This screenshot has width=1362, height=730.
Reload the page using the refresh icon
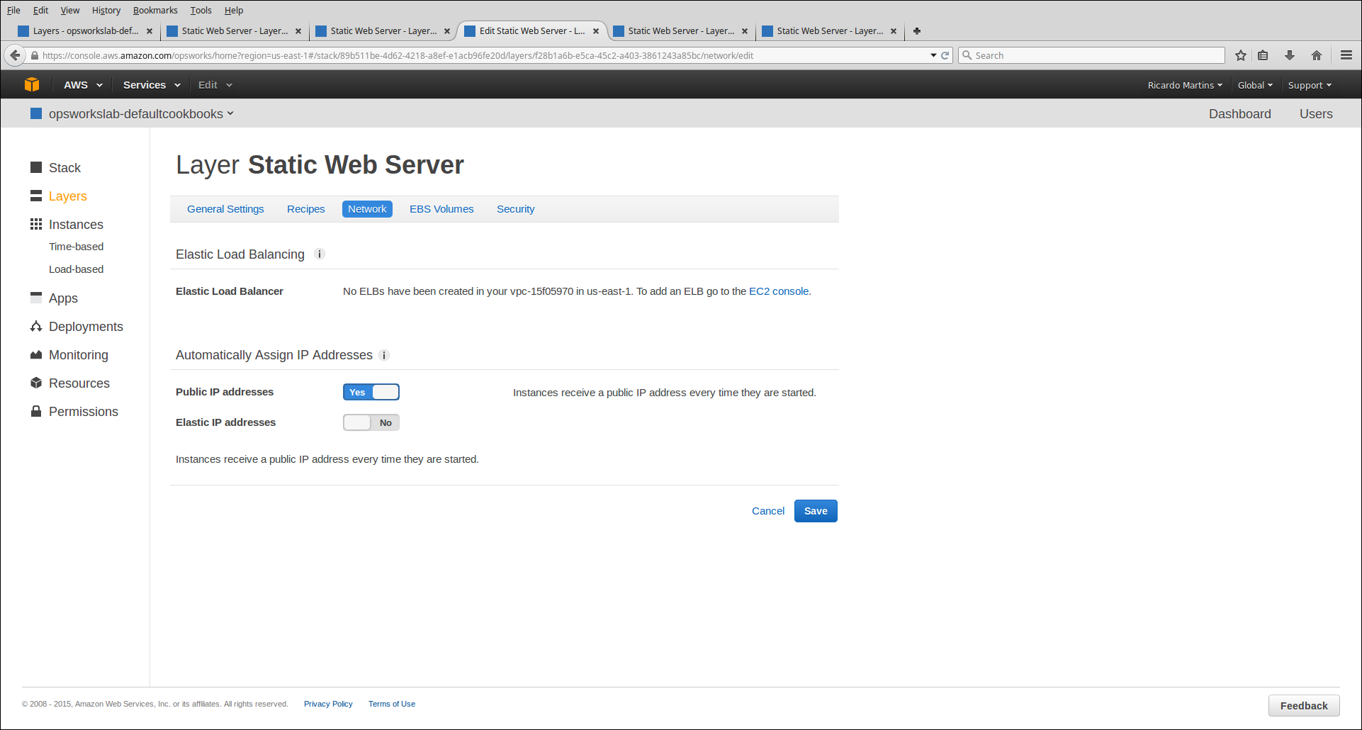click(945, 55)
